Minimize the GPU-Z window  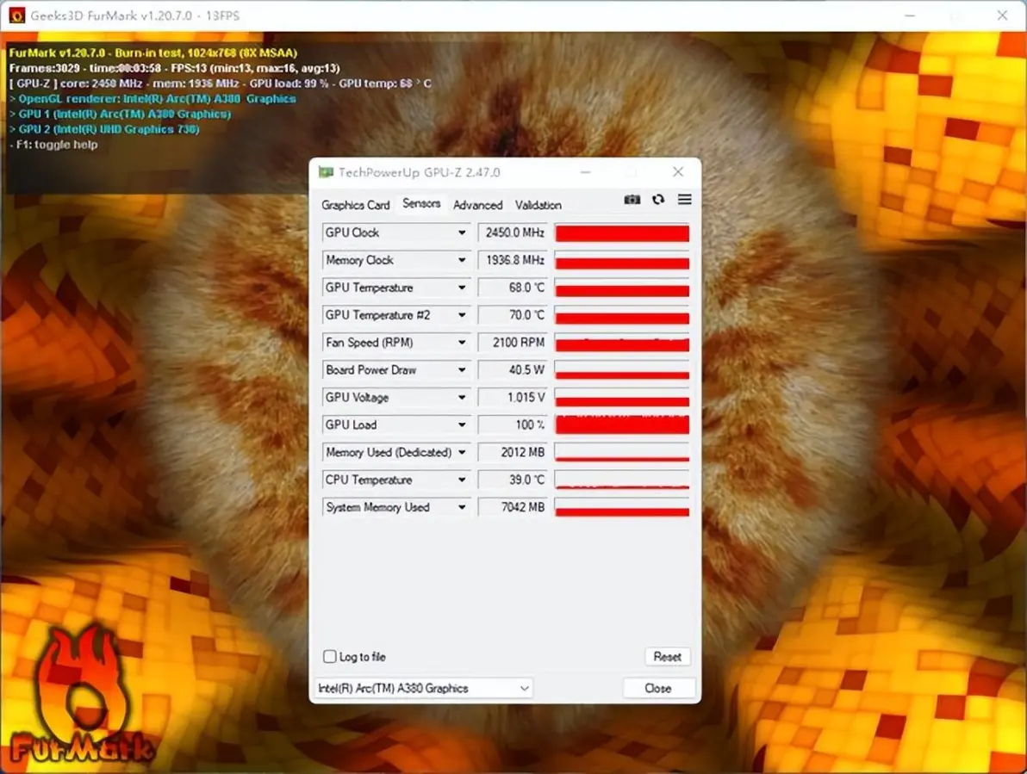point(586,172)
